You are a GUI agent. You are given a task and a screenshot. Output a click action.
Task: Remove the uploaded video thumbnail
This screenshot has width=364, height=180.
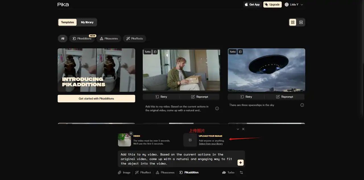(131, 134)
